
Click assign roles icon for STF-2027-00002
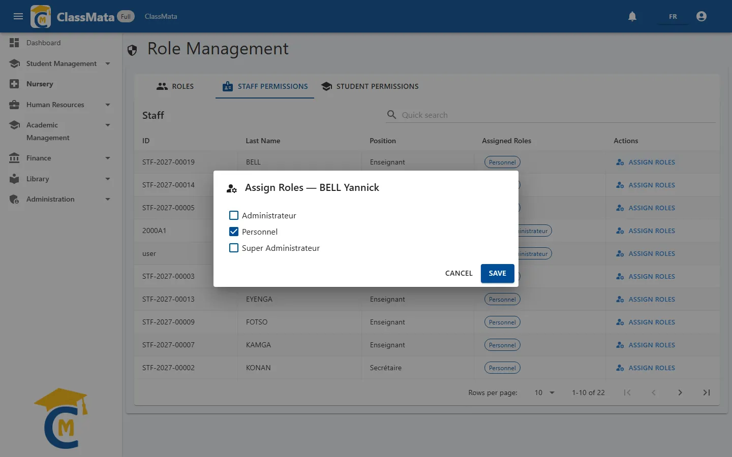(620, 368)
